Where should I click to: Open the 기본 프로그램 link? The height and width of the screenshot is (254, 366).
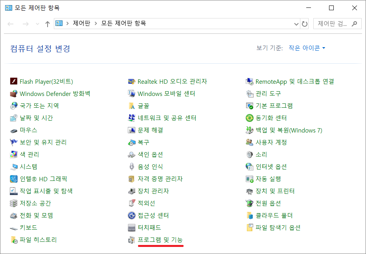pos(274,106)
